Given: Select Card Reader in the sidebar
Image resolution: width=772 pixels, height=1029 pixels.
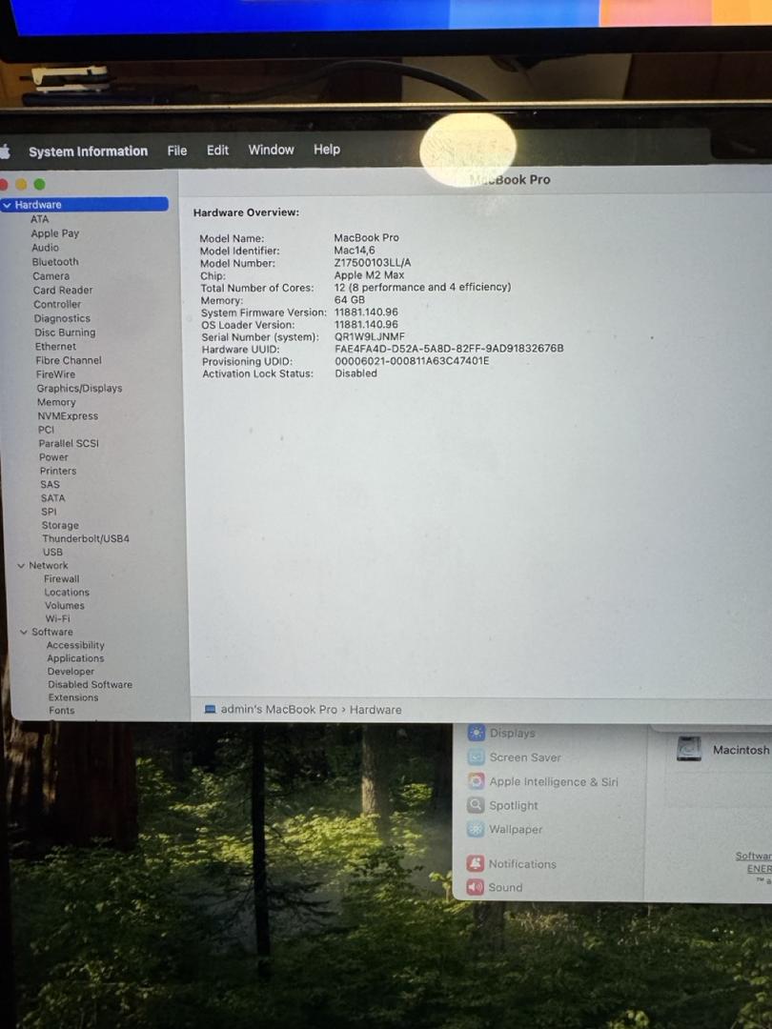Looking at the screenshot, I should point(63,290).
